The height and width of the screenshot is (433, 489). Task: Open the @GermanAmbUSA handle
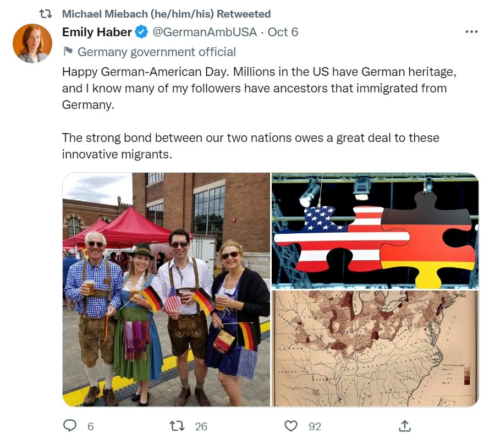(205, 32)
